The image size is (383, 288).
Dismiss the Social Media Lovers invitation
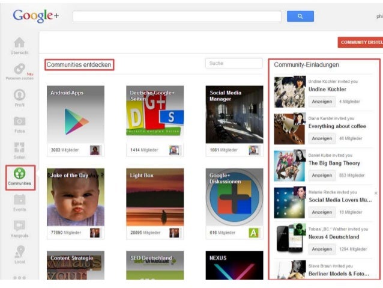pyautogui.click(x=376, y=193)
